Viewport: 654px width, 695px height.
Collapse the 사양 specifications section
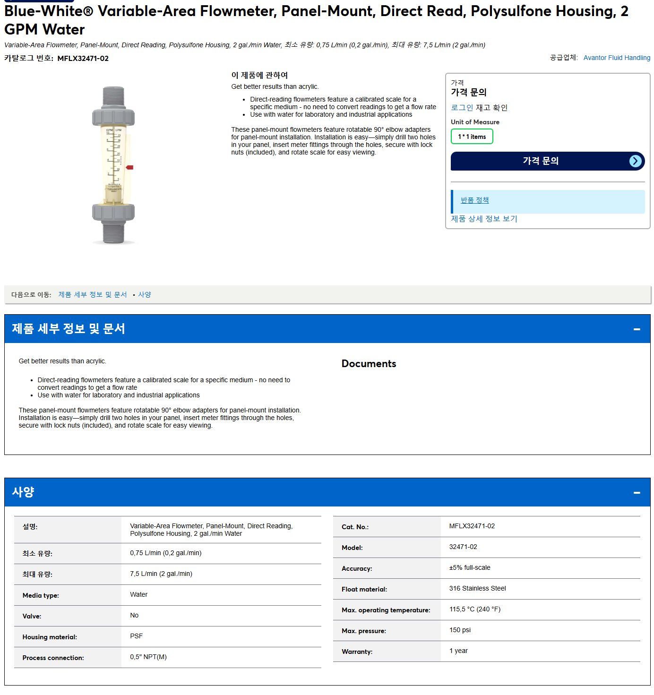637,492
